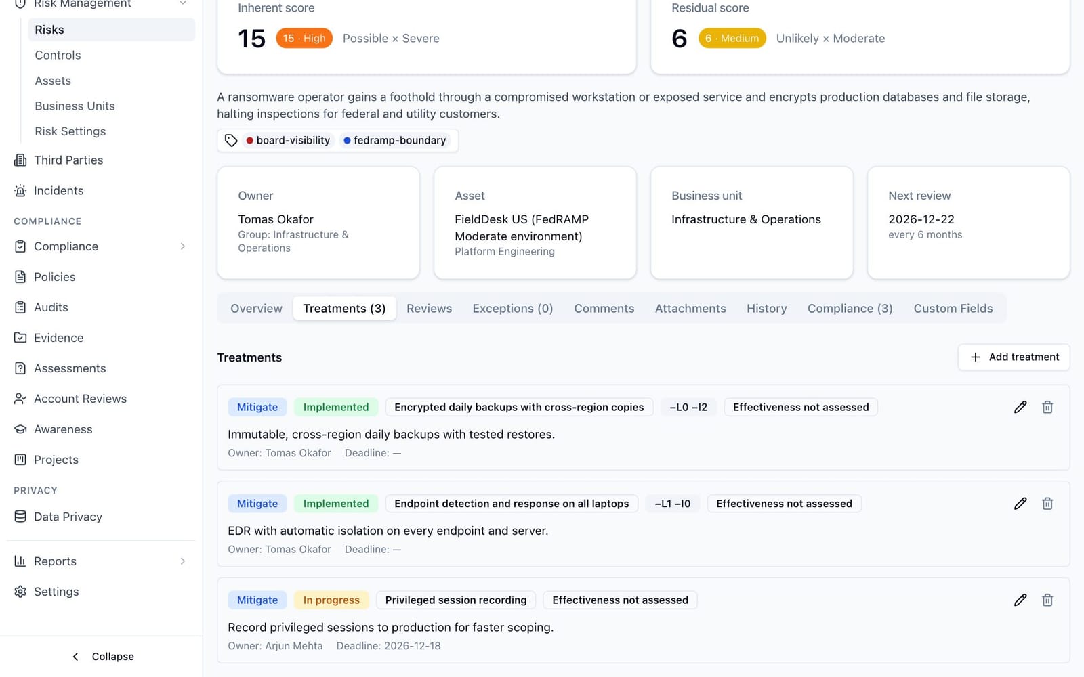Image resolution: width=1084 pixels, height=677 pixels.
Task: Open the Evidence page
Action: (101, 337)
